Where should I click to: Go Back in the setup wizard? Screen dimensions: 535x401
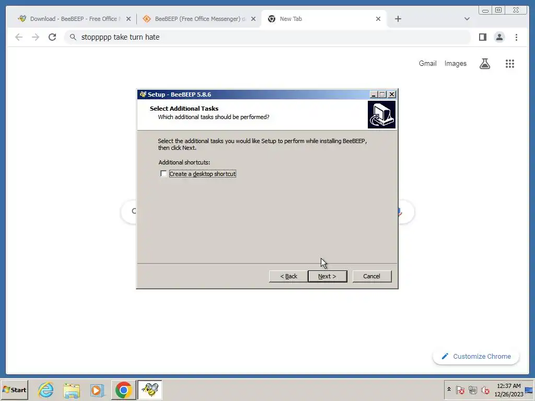tap(288, 276)
